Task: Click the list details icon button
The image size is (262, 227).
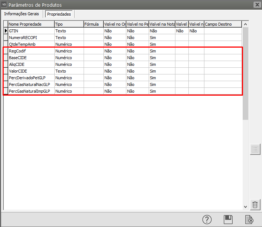Action: pos(255,149)
